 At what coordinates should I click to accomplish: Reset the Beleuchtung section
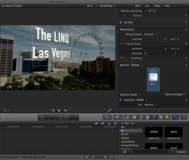pyautogui.click(x=186, y=30)
